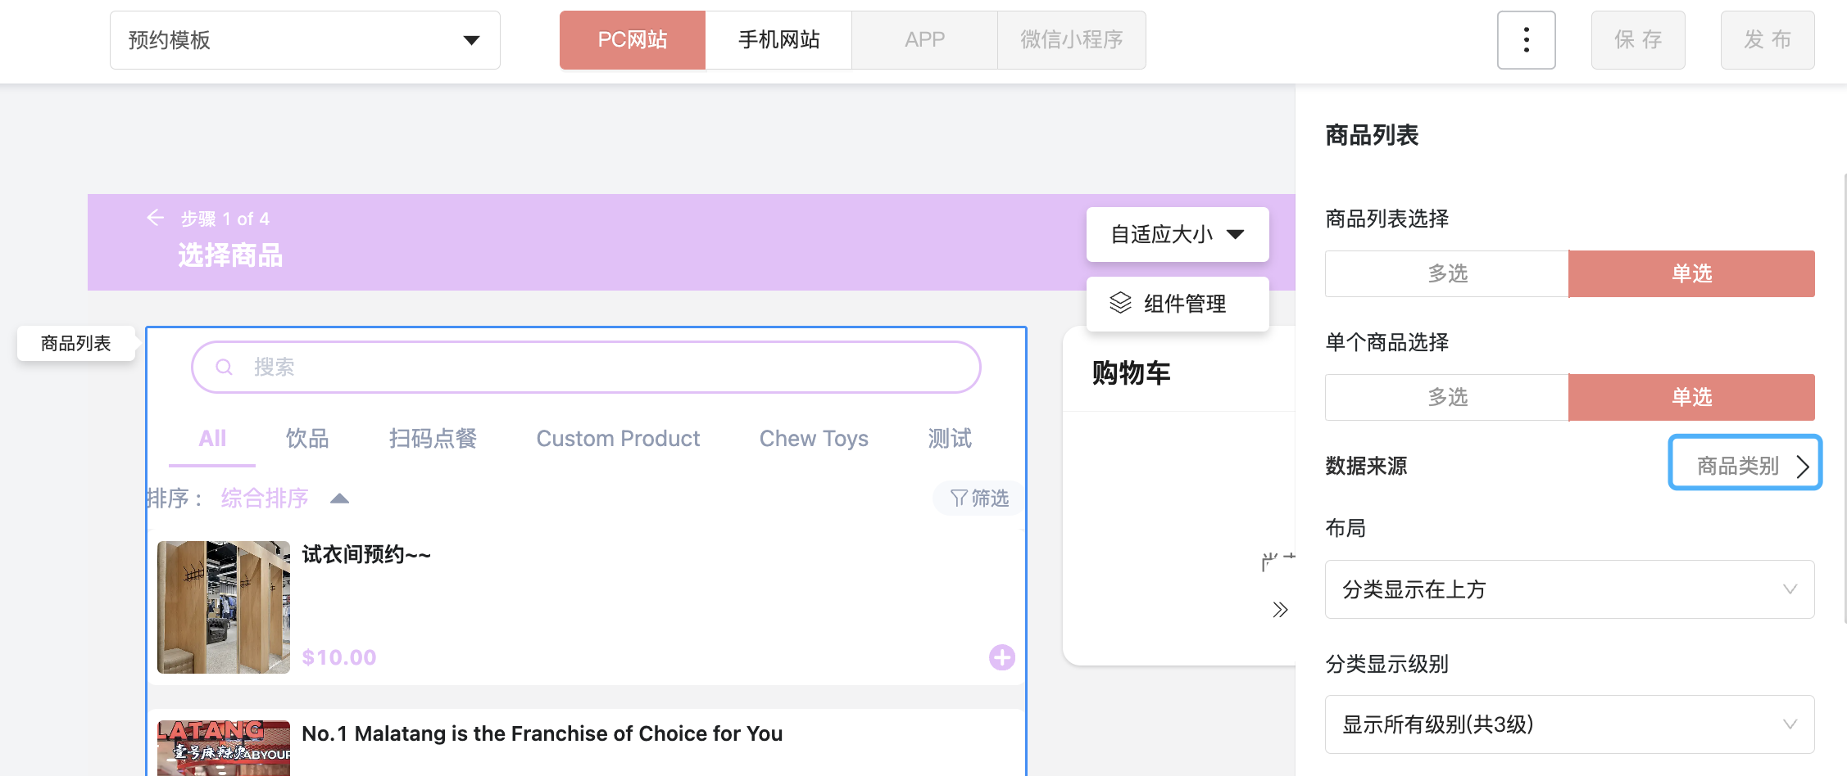
Task: Switch to the 微信小程序 tab
Action: point(1071,40)
